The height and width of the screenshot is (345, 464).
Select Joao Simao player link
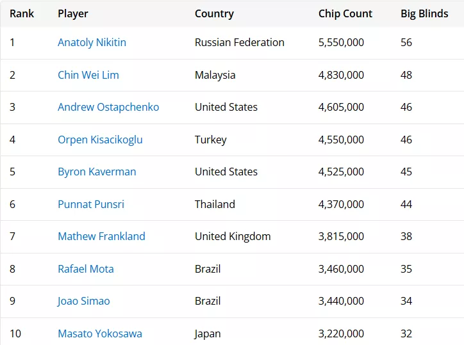(84, 301)
